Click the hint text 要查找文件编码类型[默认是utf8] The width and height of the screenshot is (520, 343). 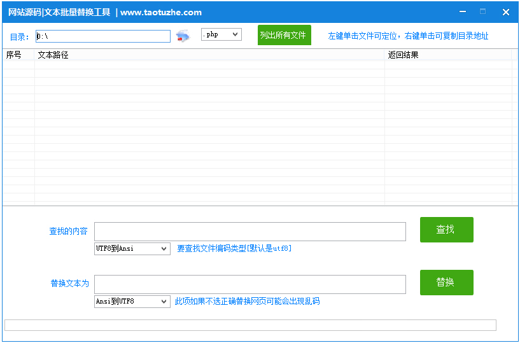(234, 248)
